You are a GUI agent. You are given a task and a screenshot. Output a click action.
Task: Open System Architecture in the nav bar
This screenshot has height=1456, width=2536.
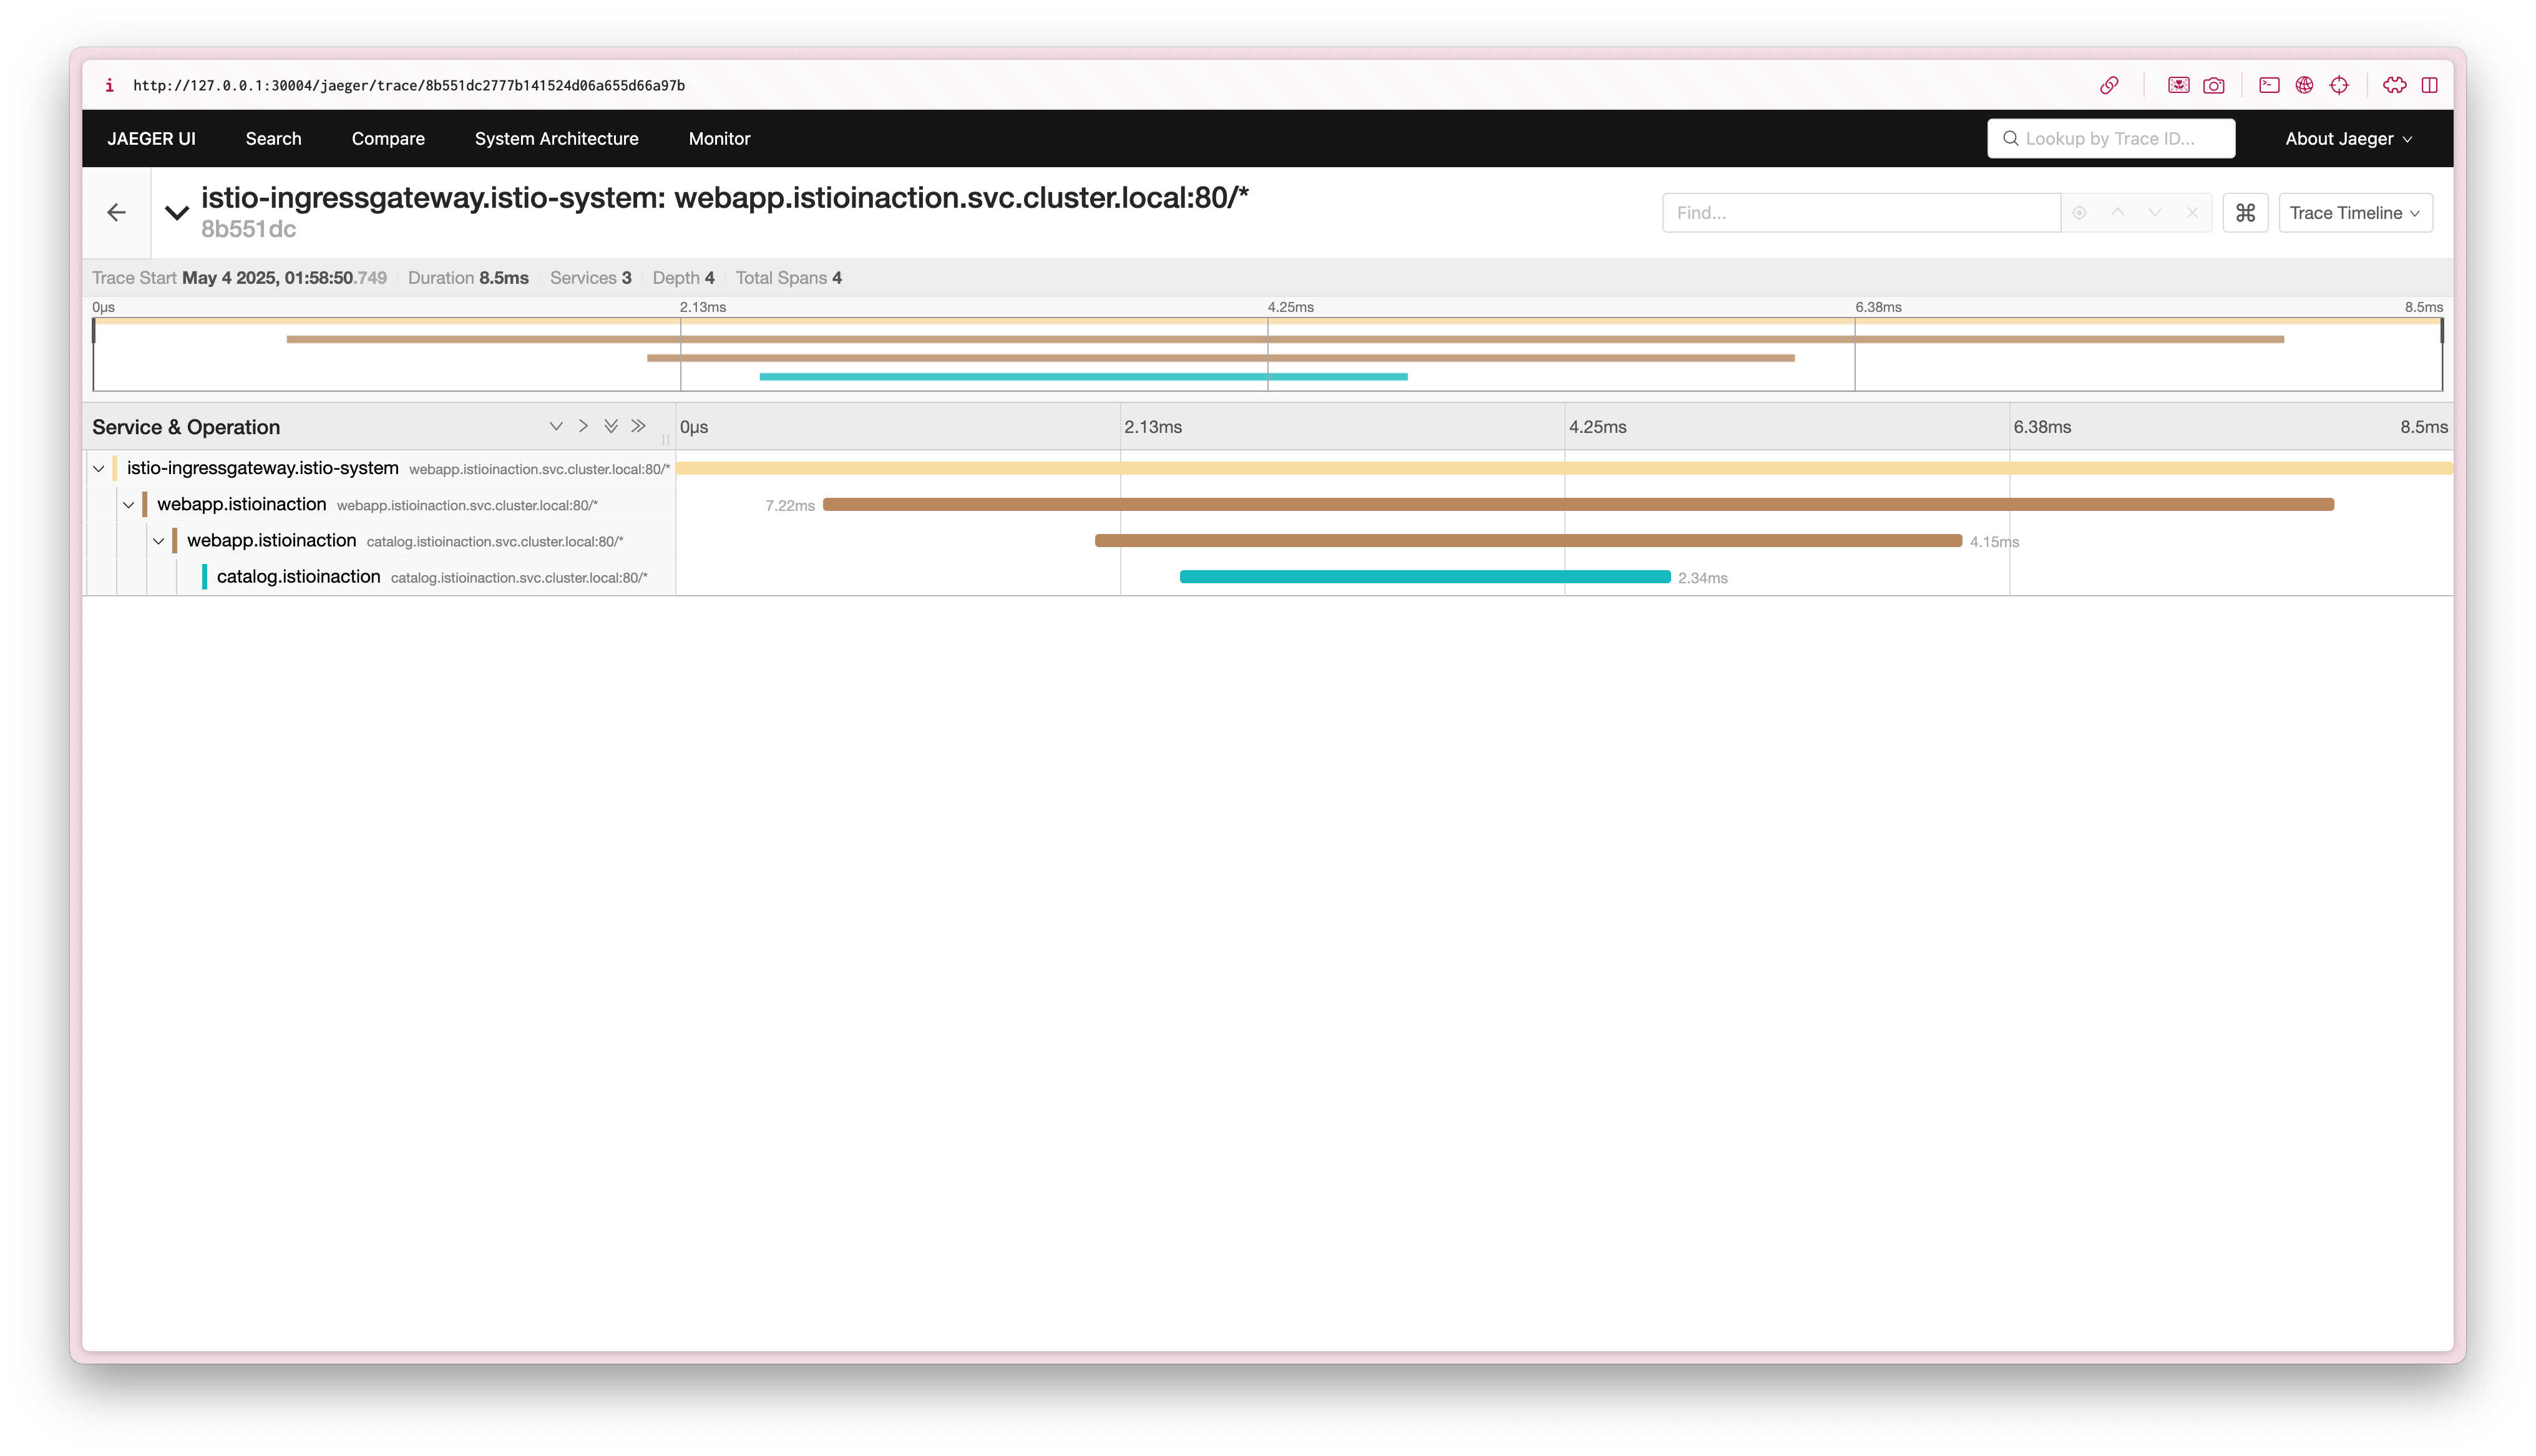(x=556, y=138)
